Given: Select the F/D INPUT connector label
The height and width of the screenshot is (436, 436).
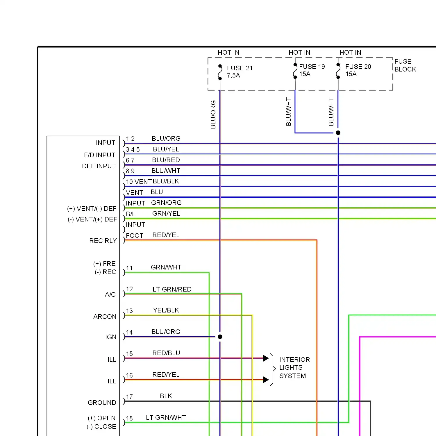Looking at the screenshot, I should click(x=100, y=155).
